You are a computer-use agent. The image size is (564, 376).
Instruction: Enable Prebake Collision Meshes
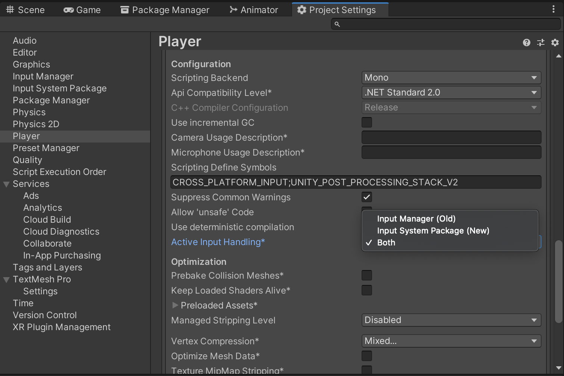coord(366,275)
